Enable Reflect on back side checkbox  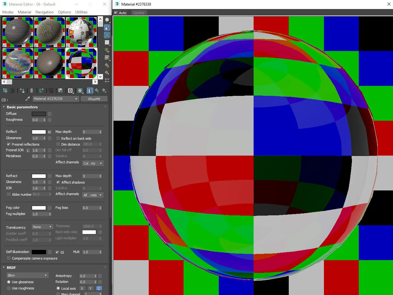58,138
